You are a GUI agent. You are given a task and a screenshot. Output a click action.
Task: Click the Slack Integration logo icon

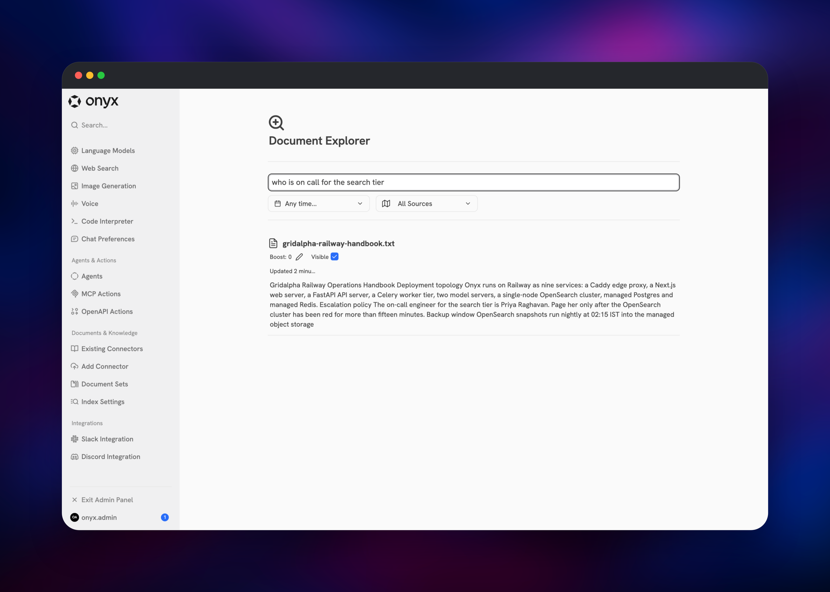(x=75, y=439)
